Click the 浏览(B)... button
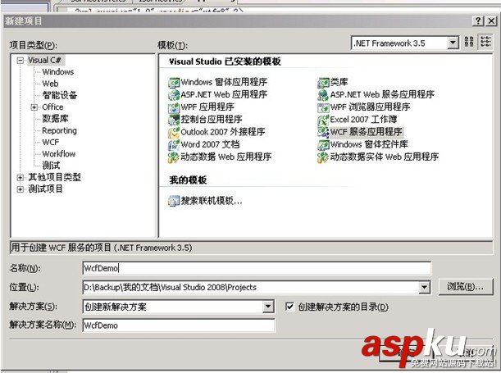This screenshot has width=501, height=373. tap(466, 287)
